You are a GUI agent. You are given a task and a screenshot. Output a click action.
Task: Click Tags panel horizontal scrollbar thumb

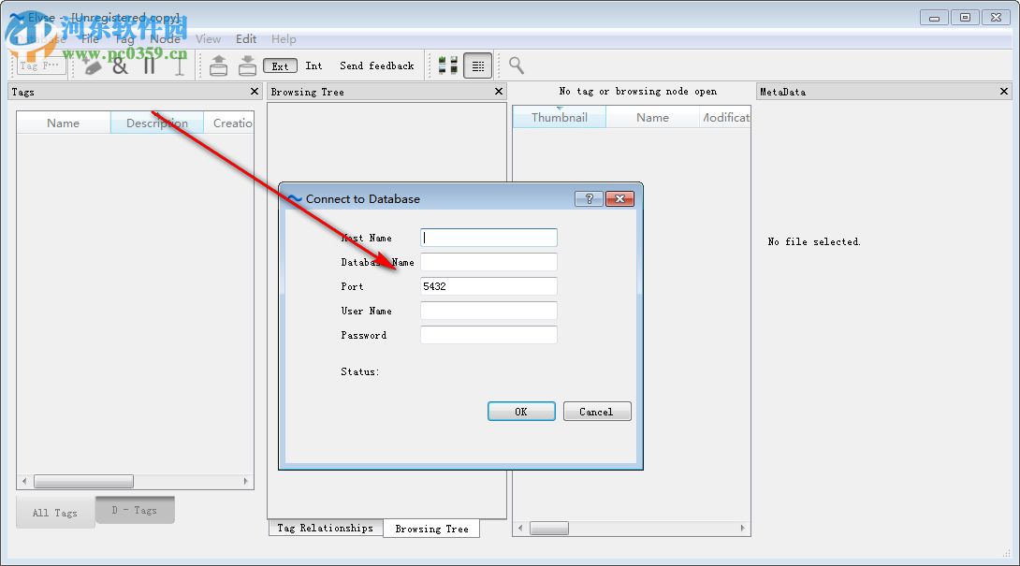(x=83, y=482)
